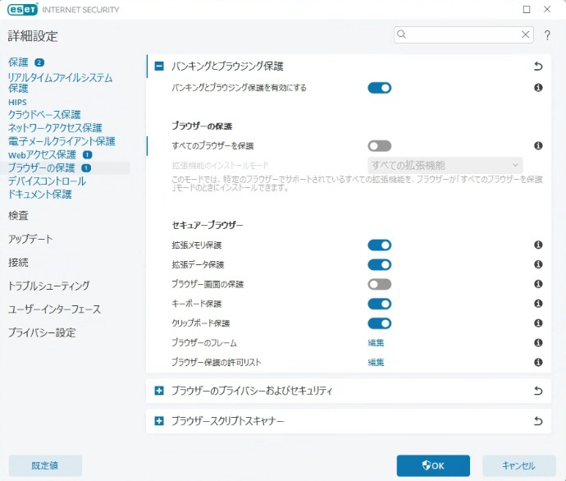The height and width of the screenshot is (481, 566).
Task: Click badge 1 next to ブラウザーの保護
Action: point(86,168)
